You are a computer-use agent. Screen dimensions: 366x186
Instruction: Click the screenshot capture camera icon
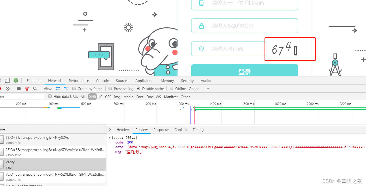[18, 88]
